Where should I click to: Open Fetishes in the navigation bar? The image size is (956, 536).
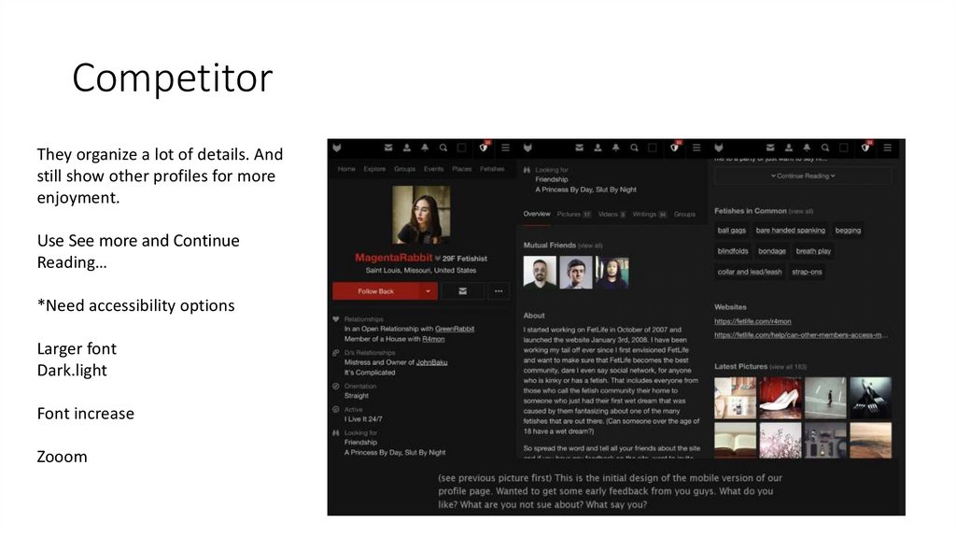(492, 169)
